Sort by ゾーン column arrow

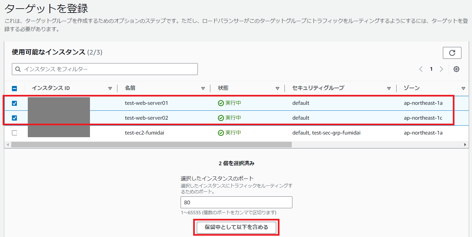tap(463, 89)
